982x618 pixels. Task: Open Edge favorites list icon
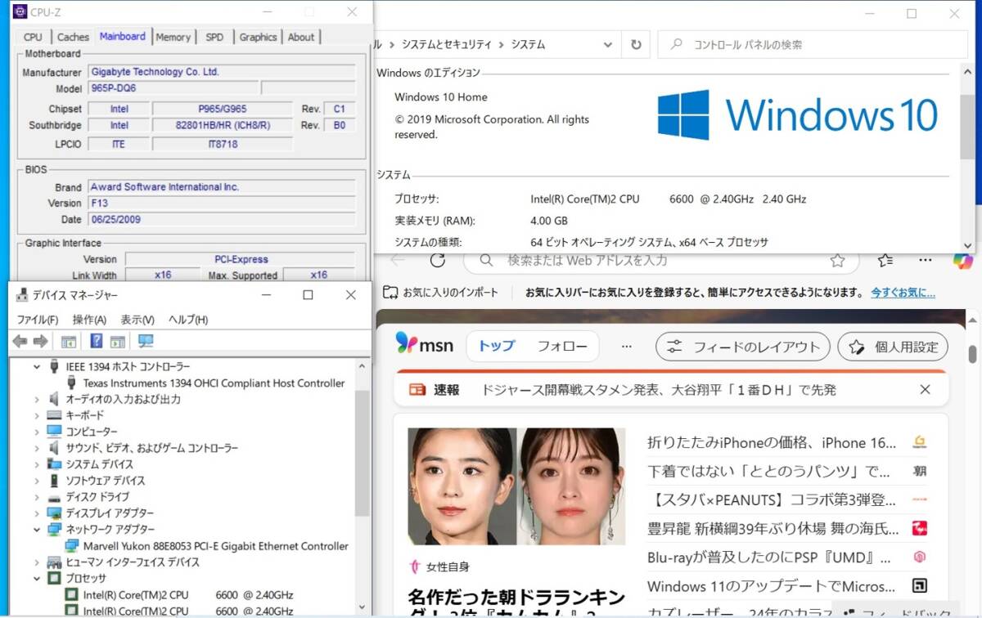(x=885, y=260)
